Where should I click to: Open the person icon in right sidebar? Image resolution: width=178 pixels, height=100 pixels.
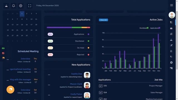[x=171, y=40]
